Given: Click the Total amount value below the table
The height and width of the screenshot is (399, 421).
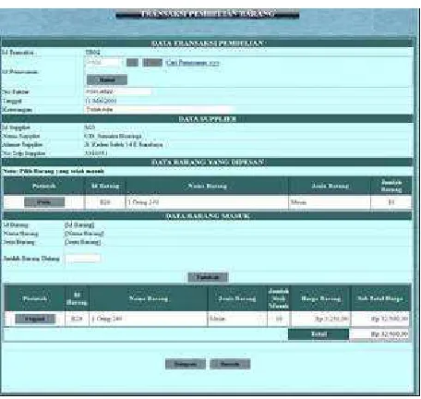Looking at the screenshot, I should (390, 333).
